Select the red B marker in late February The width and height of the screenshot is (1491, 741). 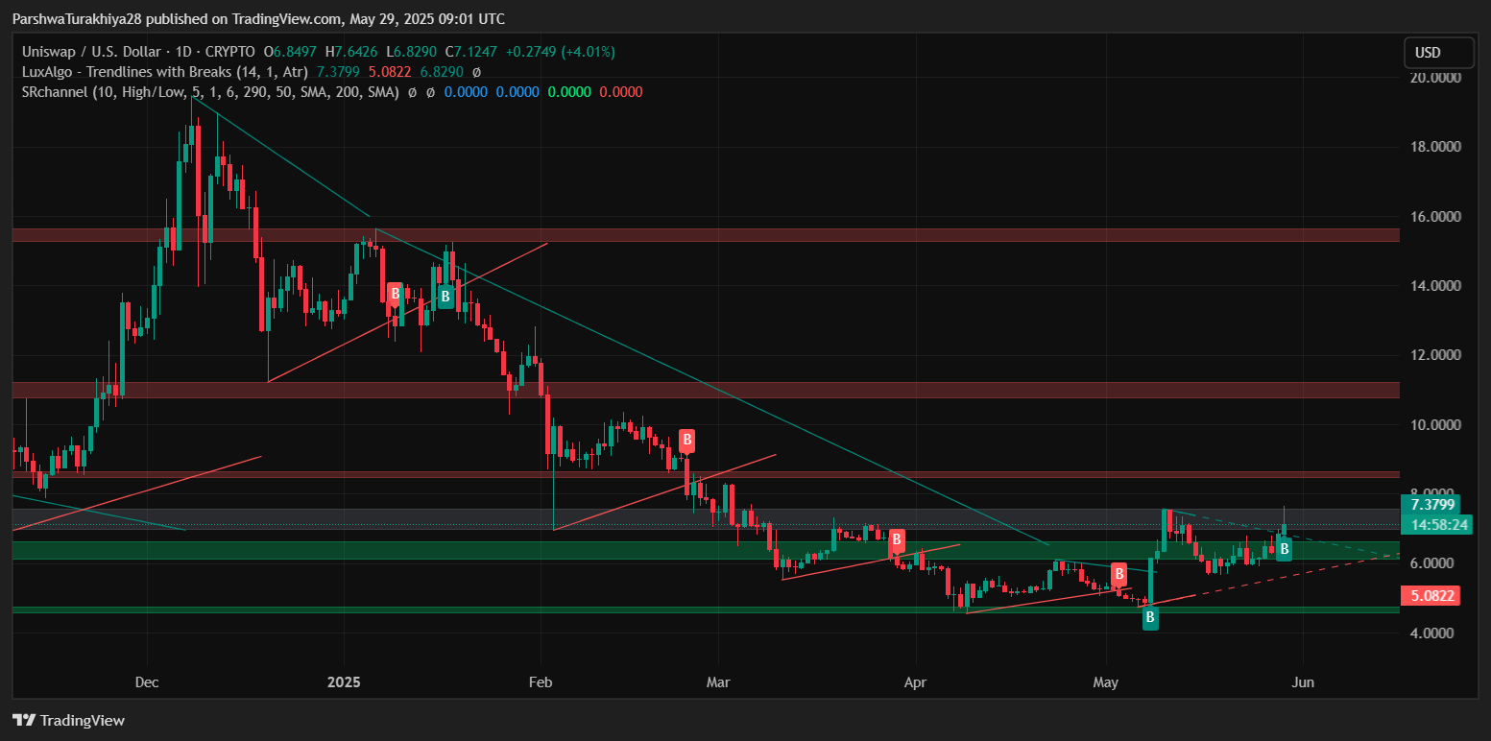tap(686, 442)
